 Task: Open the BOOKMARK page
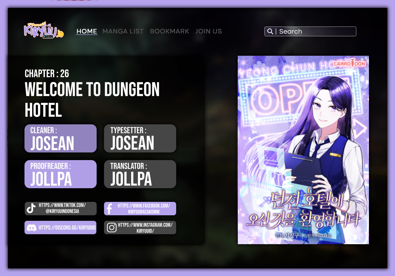tap(170, 31)
